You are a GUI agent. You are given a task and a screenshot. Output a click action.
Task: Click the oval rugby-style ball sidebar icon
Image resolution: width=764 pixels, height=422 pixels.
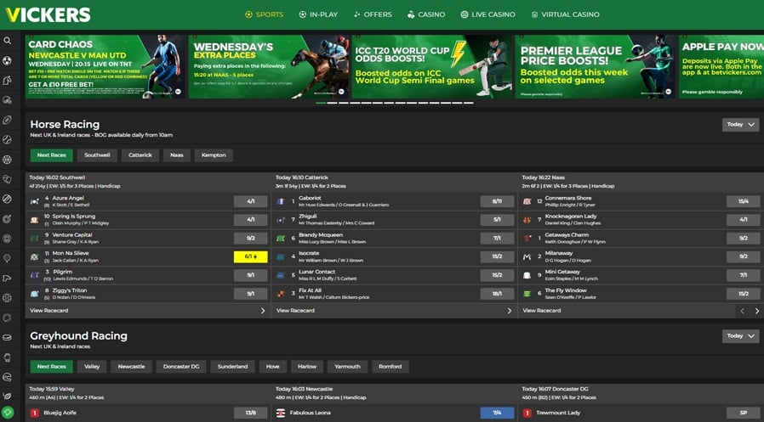click(8, 120)
